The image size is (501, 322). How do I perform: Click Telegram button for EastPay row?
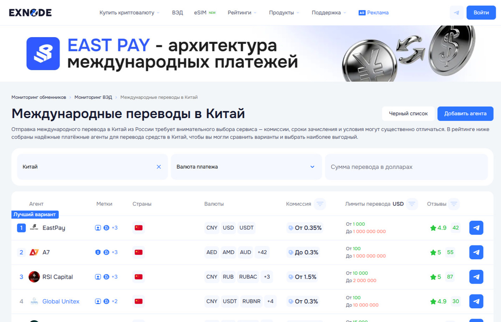(476, 228)
